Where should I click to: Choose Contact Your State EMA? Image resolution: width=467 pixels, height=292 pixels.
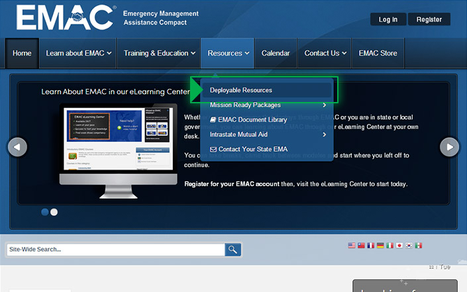point(267,149)
